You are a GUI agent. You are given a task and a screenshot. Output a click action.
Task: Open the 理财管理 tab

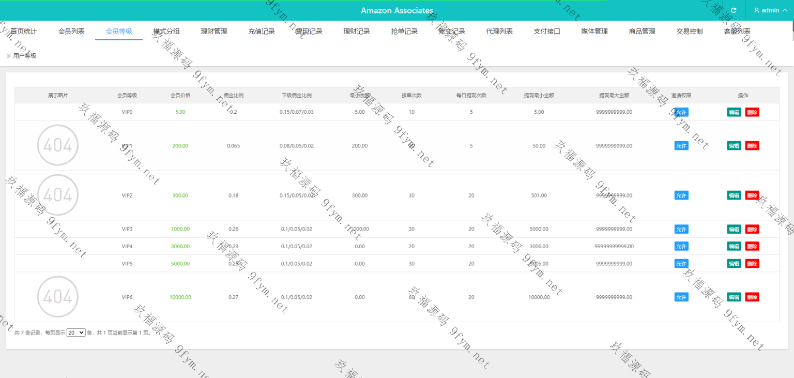point(214,32)
